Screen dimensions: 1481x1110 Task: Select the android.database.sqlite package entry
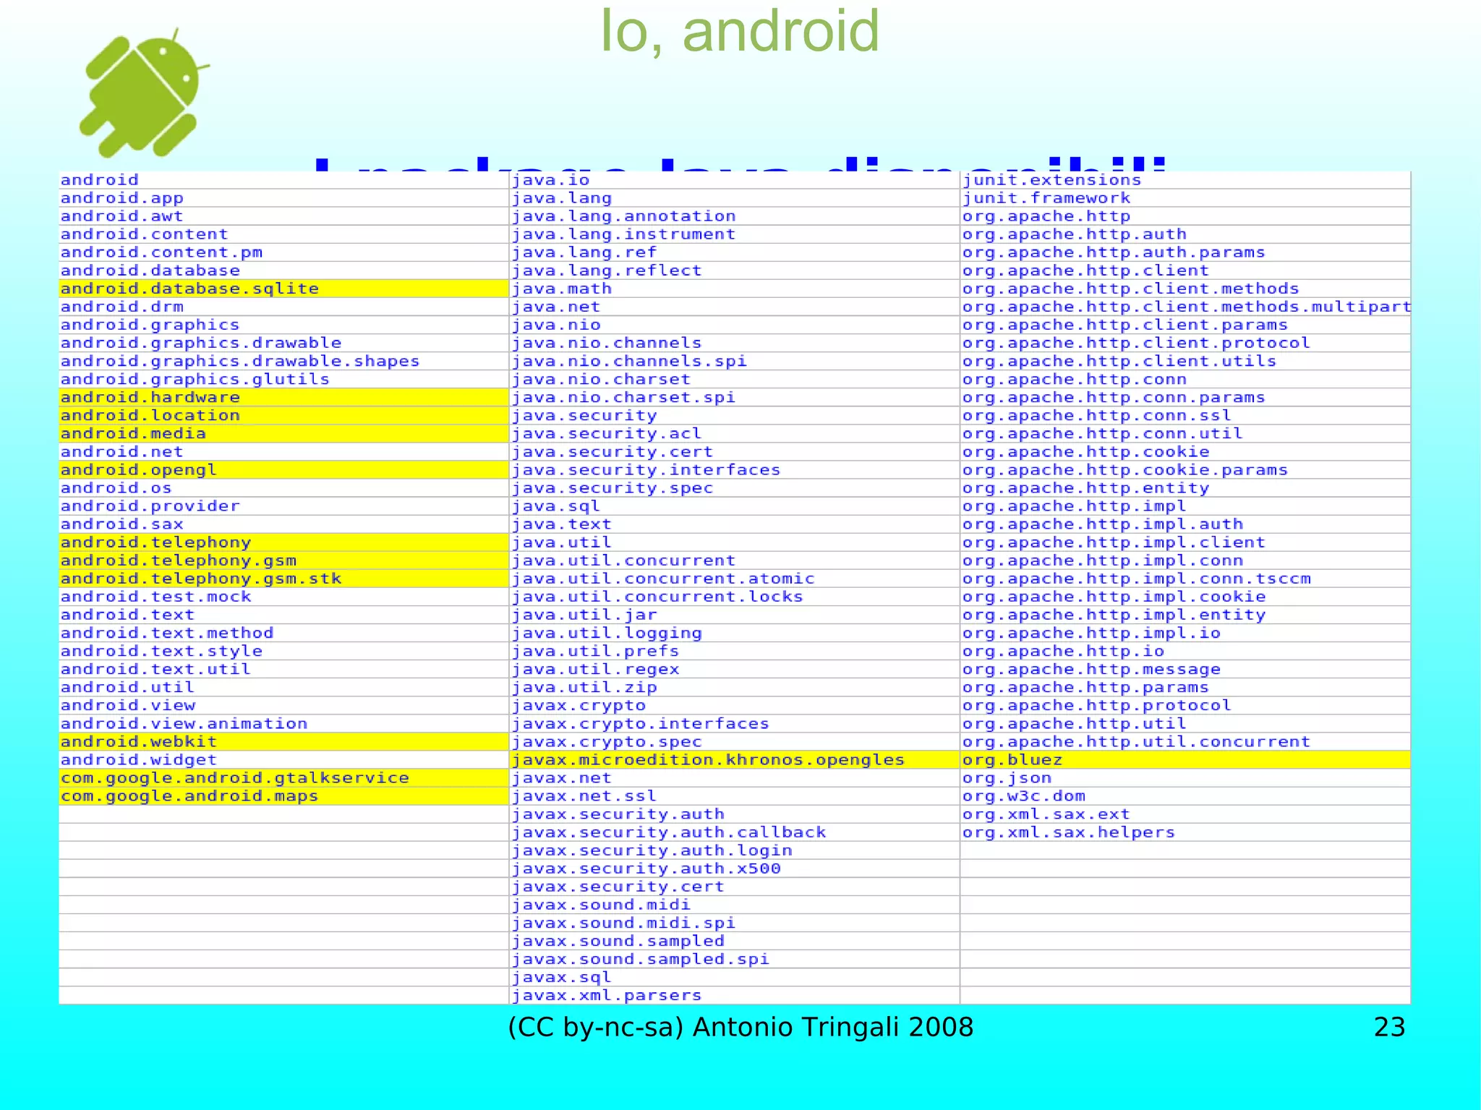(284, 289)
